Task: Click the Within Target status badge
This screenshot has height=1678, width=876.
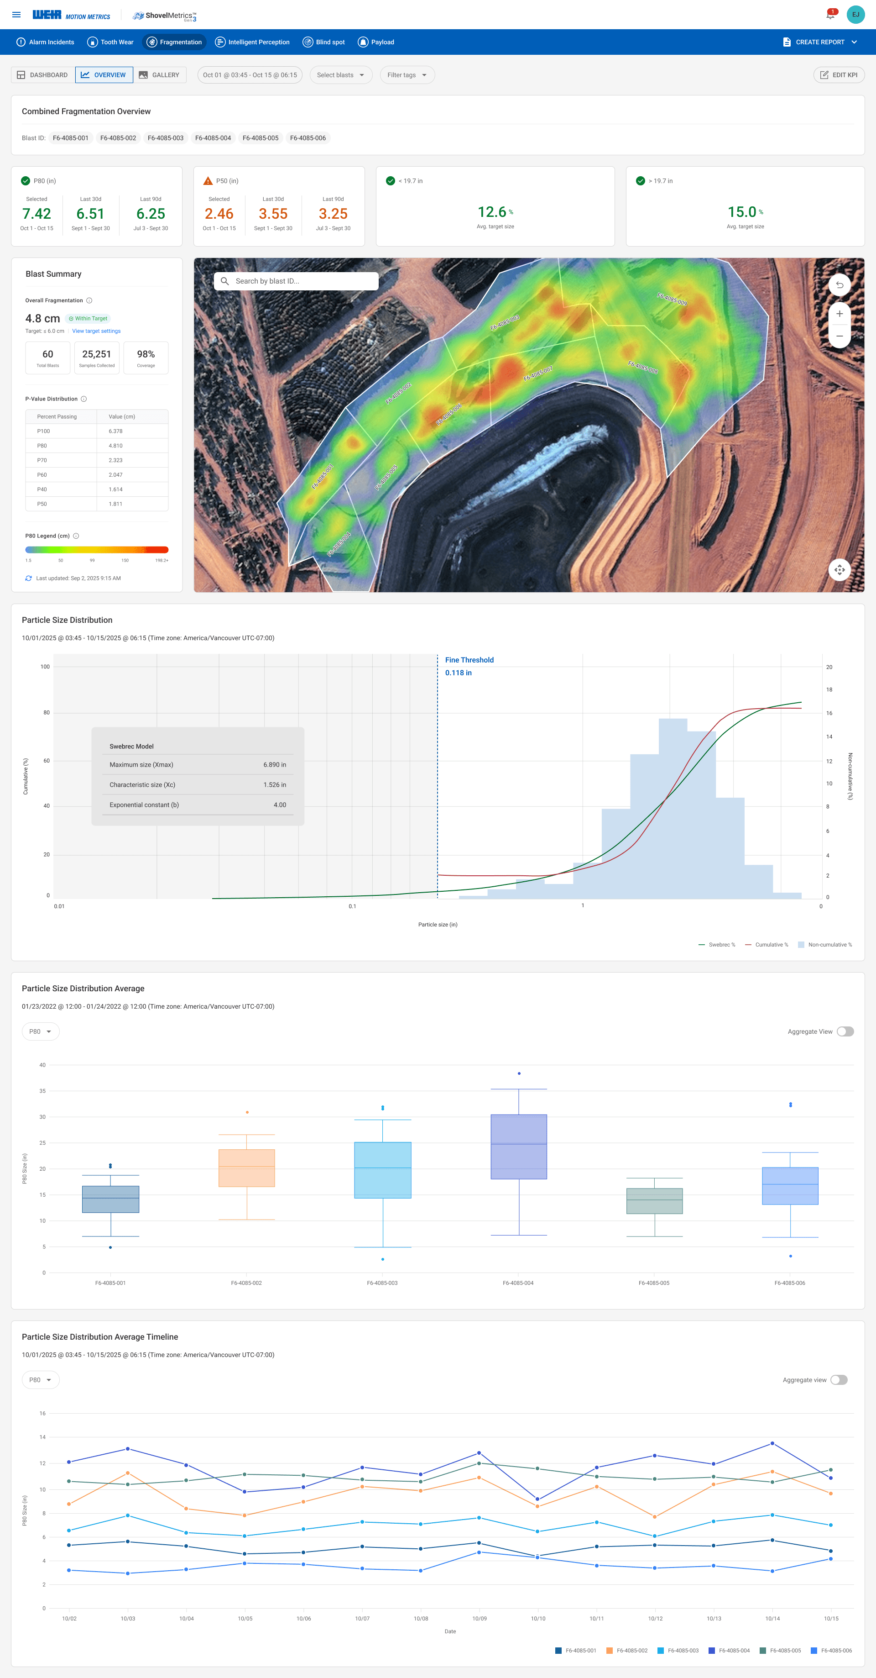Action: tap(88, 319)
